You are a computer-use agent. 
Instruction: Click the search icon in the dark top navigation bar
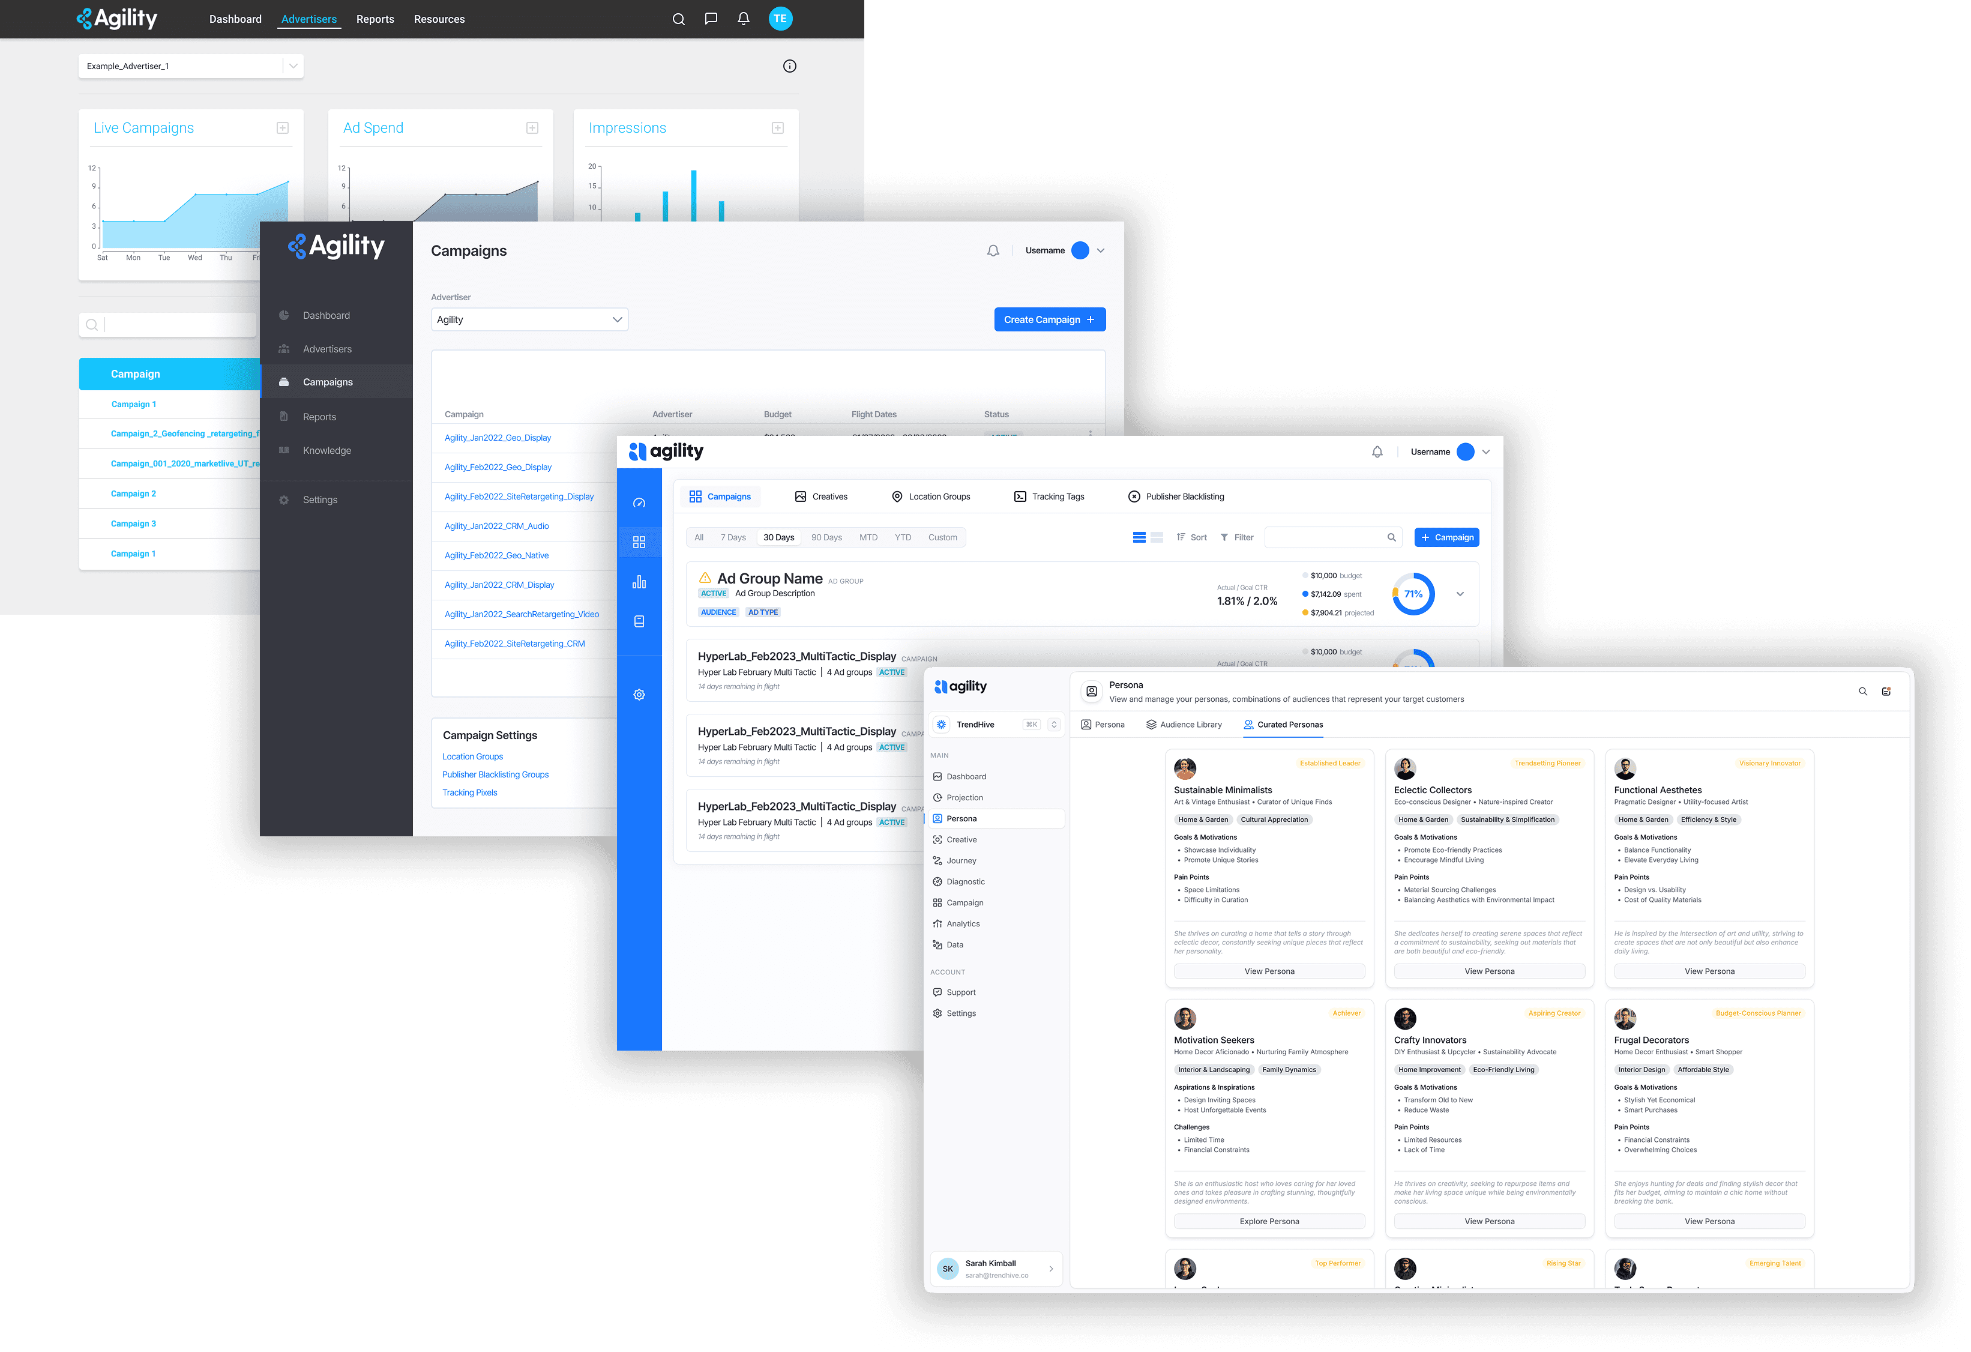[x=678, y=19]
